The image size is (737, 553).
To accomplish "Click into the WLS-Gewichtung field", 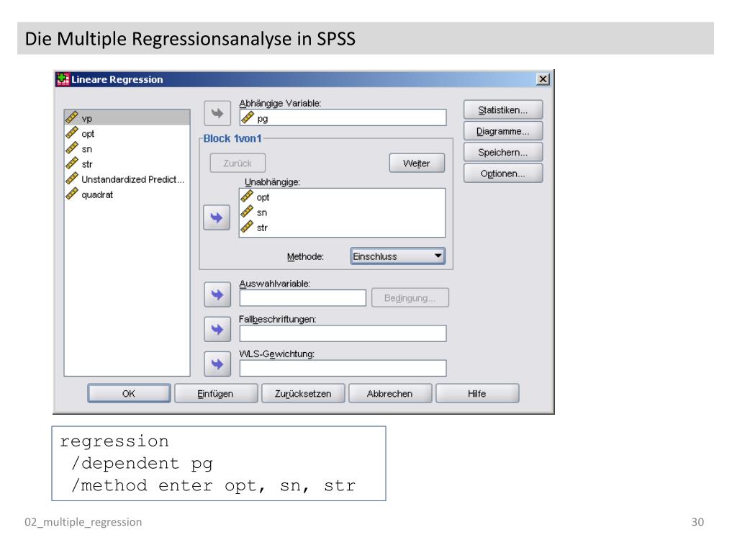I will click(x=343, y=368).
